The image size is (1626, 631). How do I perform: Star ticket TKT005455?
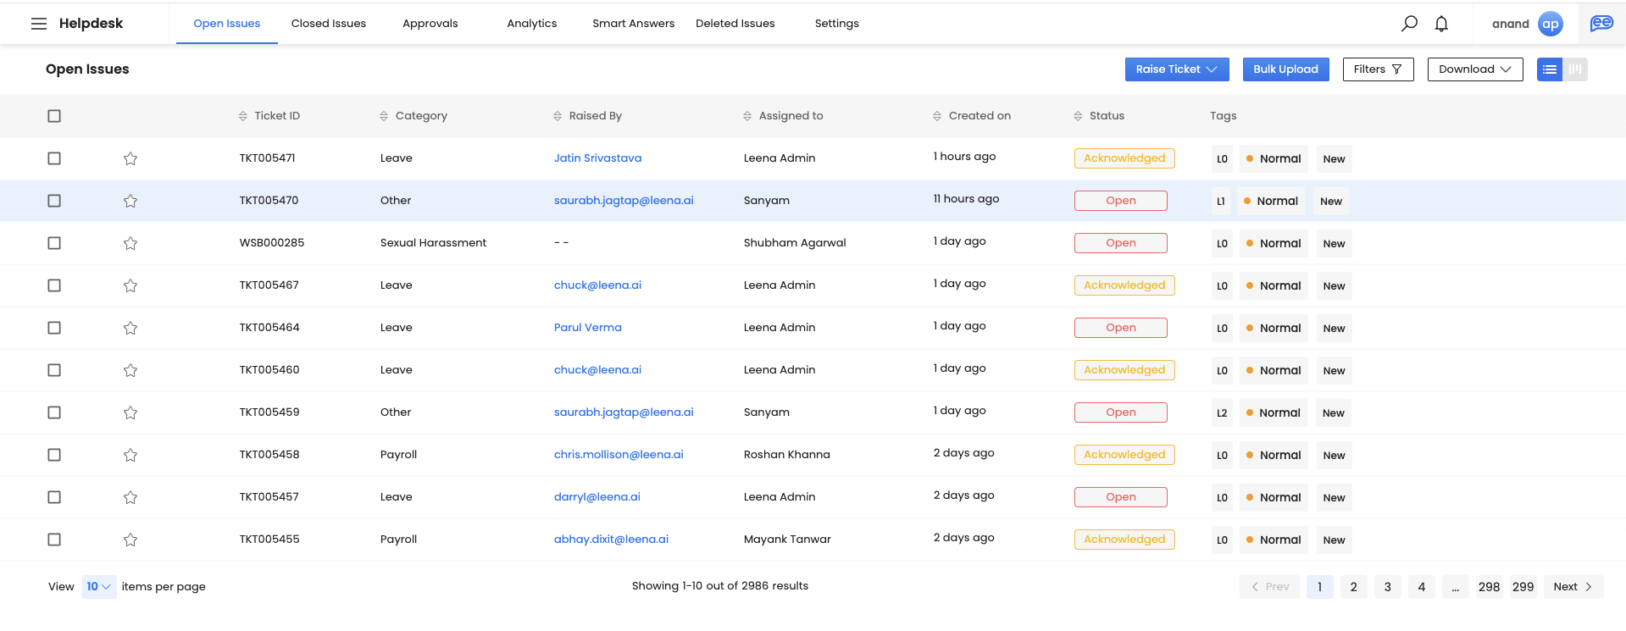(130, 540)
